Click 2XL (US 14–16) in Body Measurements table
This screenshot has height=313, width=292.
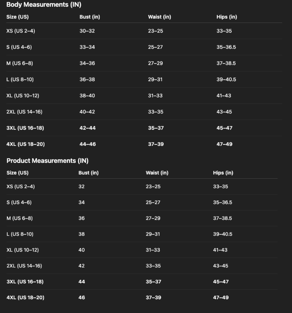tap(24, 112)
